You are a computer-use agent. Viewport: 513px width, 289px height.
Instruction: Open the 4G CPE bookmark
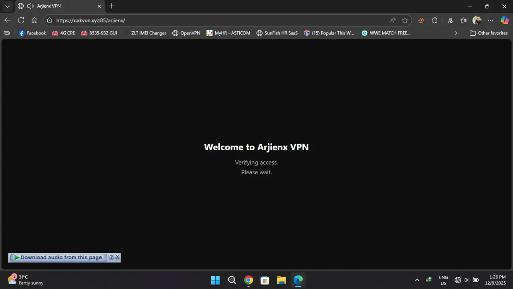click(64, 33)
